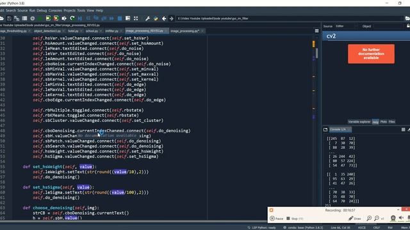Viewport: 410px width, 230px height.
Task: Open the Source menu
Action: (22, 10)
